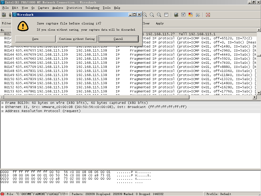Click the packet list horizontal scrollbar thumb

pos(96,97)
